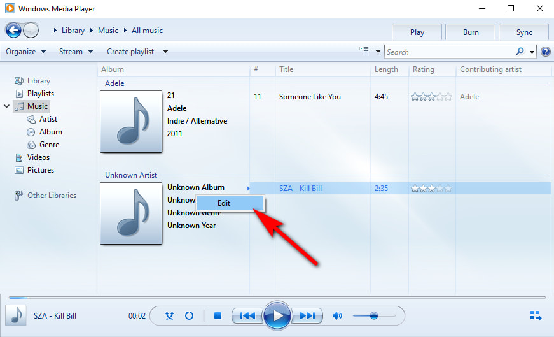The height and width of the screenshot is (337, 554).
Task: Open the View options dropdown arrow
Action: (378, 52)
